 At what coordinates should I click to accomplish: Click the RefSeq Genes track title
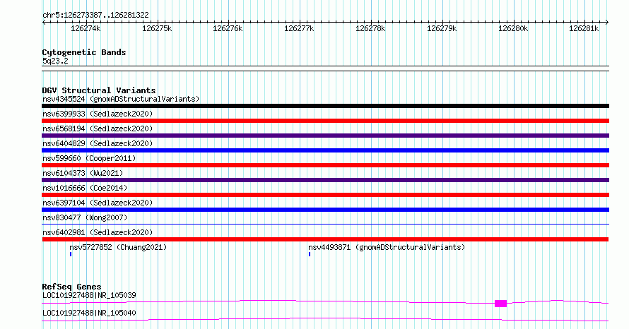[x=71, y=287]
